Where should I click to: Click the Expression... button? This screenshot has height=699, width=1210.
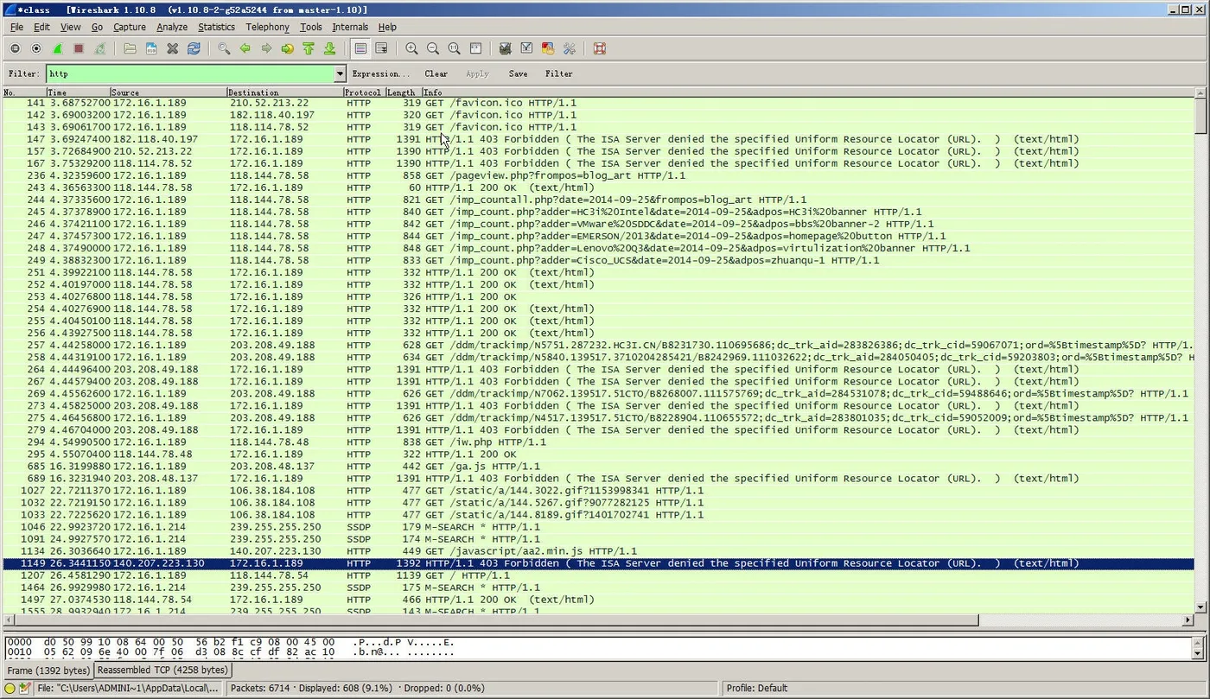tap(380, 74)
